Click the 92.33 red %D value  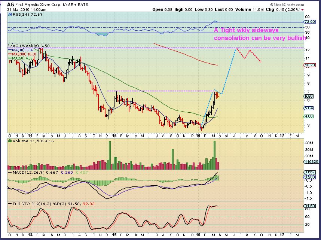click(88, 204)
